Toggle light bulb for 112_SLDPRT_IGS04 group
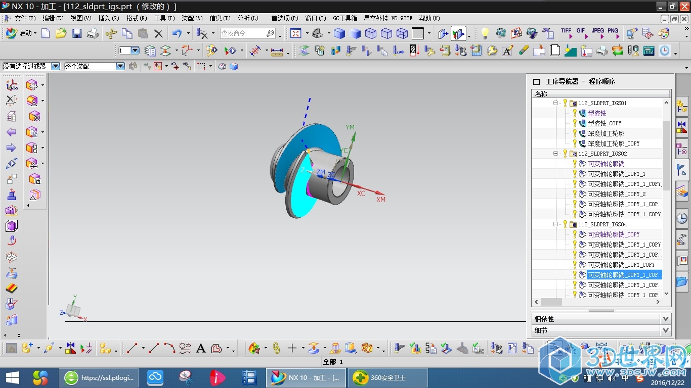 pyautogui.click(x=565, y=224)
